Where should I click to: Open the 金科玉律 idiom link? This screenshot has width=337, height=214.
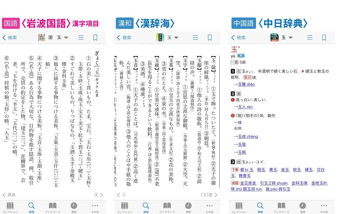299,183
